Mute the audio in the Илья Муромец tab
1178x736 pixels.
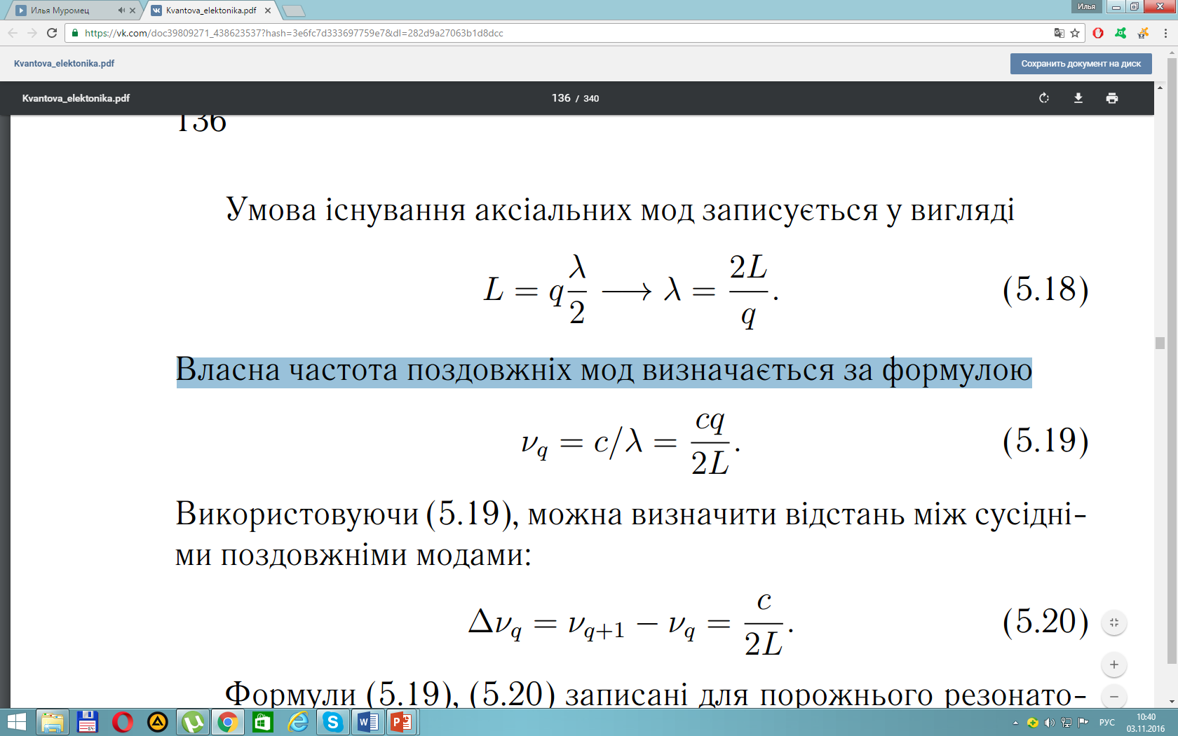[x=121, y=11]
